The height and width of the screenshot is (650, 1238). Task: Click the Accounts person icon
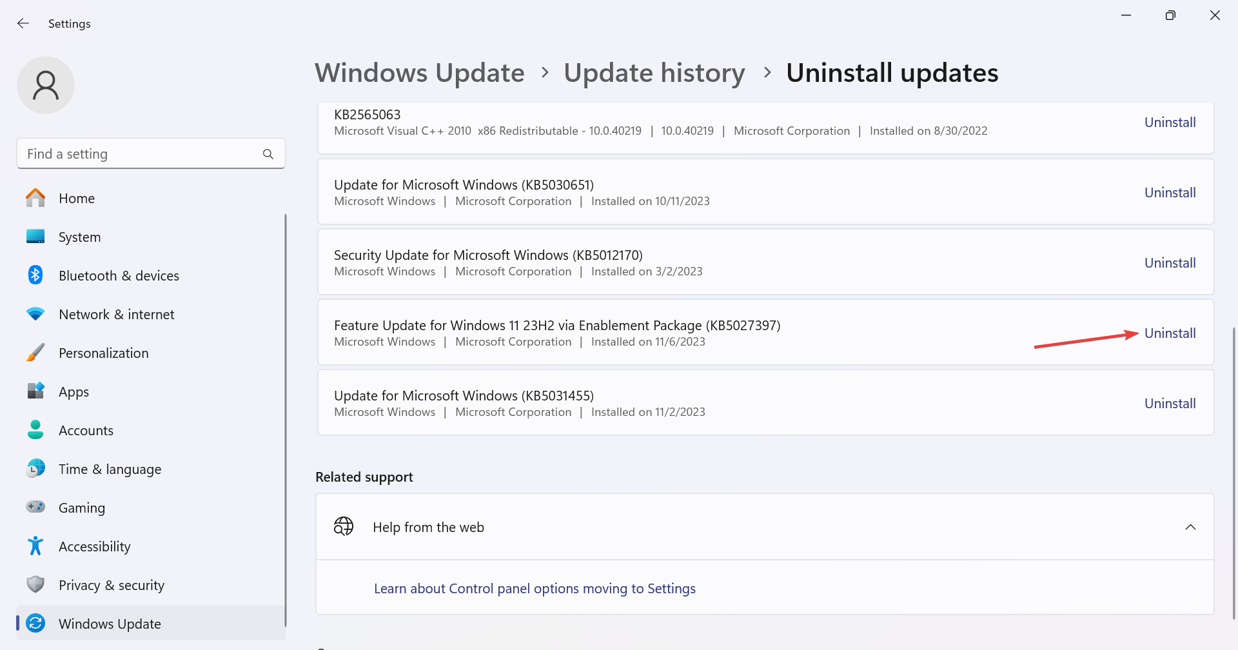pyautogui.click(x=35, y=430)
